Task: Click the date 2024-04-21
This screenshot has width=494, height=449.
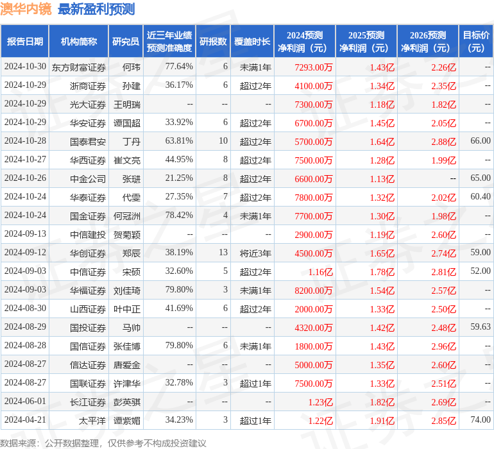Action: [x=25, y=419]
